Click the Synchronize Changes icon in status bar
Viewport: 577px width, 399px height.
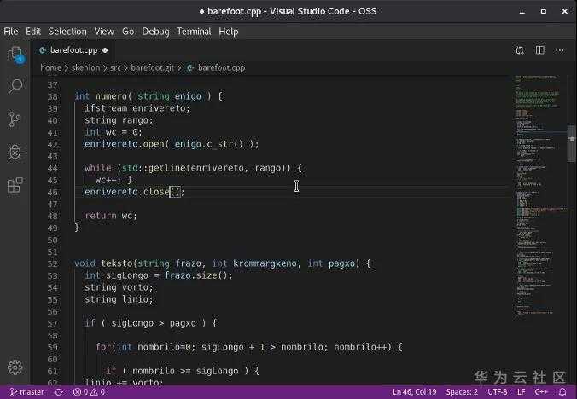[59, 392]
